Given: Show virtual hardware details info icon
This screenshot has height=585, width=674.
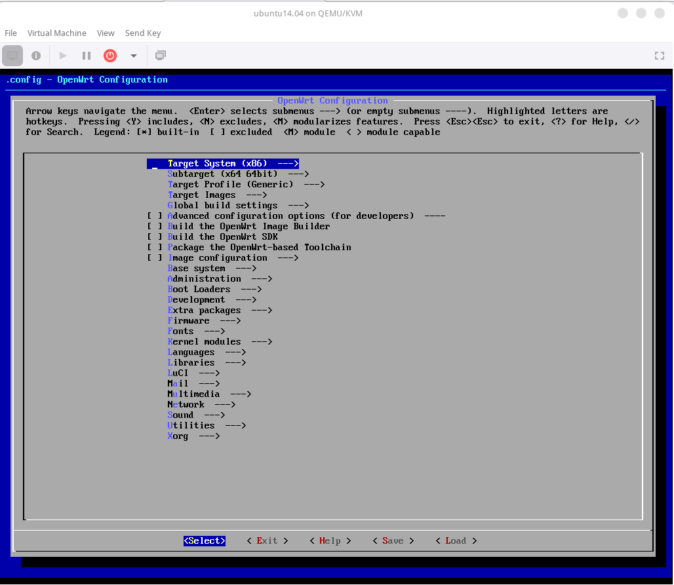Looking at the screenshot, I should pos(36,56).
